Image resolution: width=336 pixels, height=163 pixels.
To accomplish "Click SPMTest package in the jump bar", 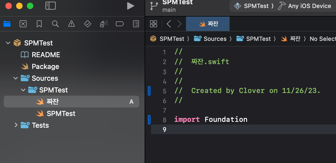I will click(x=167, y=39).
